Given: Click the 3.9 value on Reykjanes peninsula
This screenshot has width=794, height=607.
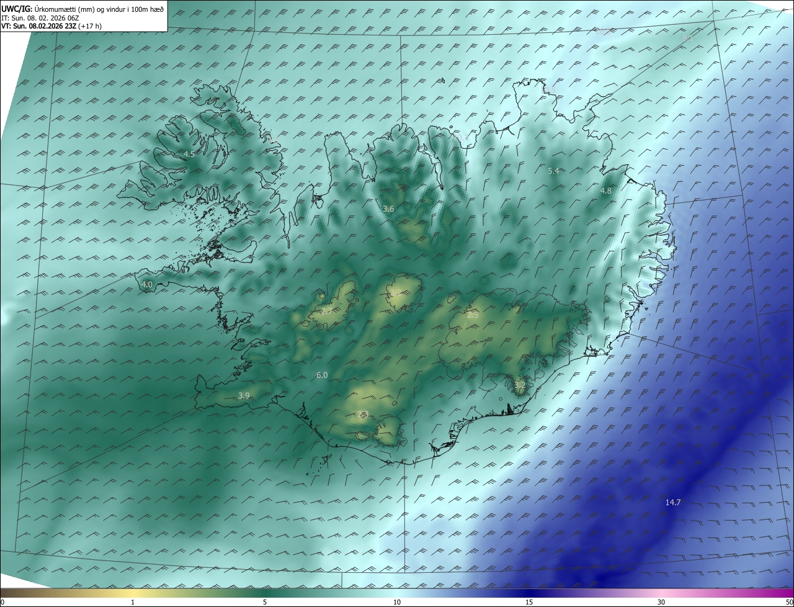Looking at the screenshot, I should pyautogui.click(x=244, y=396).
